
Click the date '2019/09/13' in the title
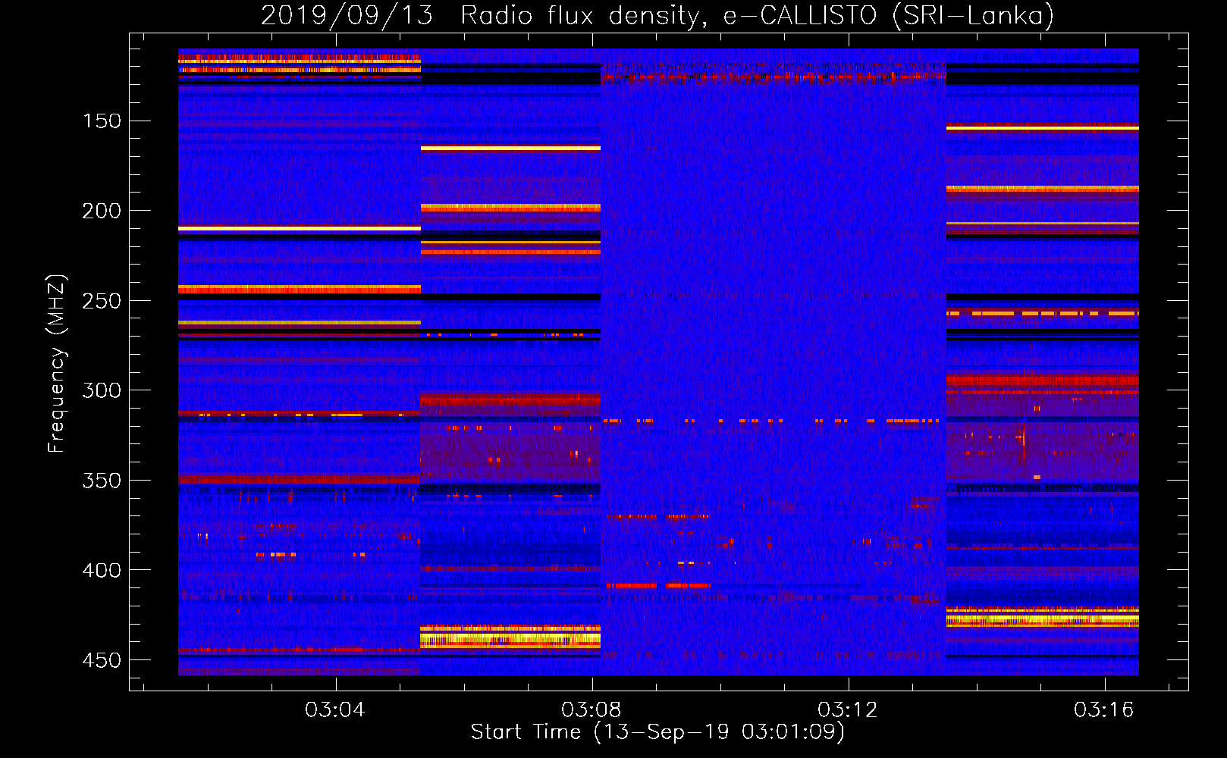[x=347, y=15]
